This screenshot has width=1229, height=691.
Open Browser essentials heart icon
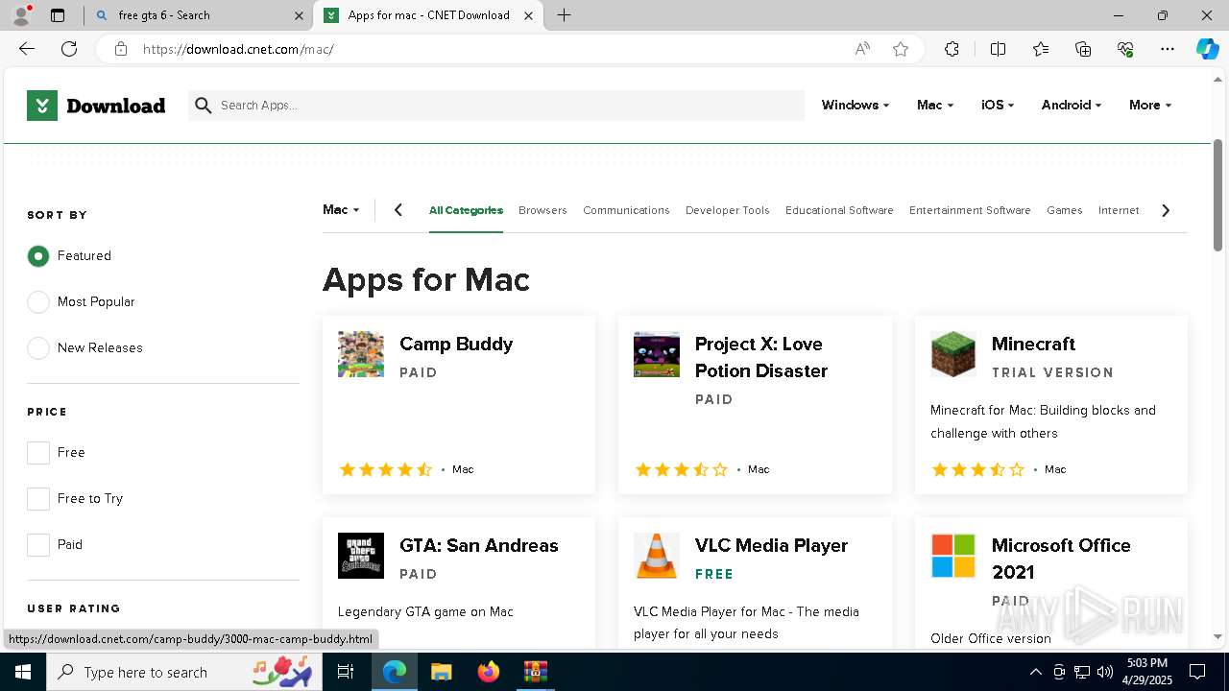[x=1125, y=49]
